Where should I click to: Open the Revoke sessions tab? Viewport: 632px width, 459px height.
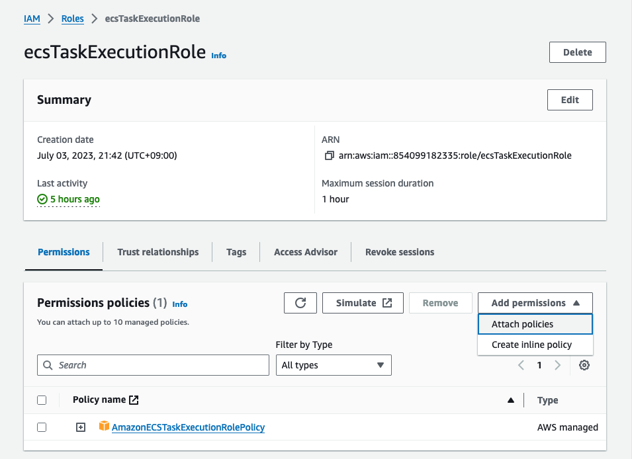click(400, 252)
